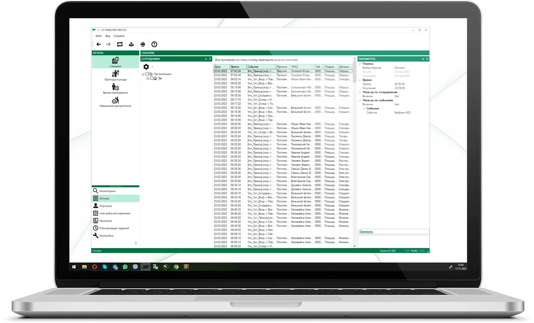Image resolution: width=534 pixels, height=323 pixels.
Task: Tick the 3v organization checkbox
Action: [x=152, y=78]
